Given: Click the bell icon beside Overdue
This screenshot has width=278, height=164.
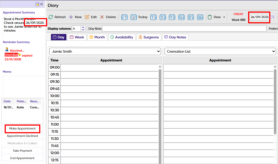Looking at the screenshot, I should 19,55.
